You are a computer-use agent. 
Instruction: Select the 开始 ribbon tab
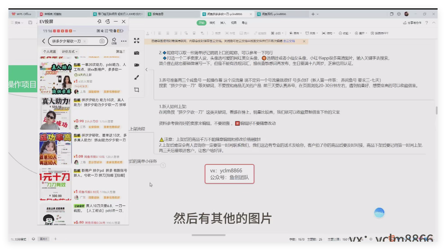(201, 23)
